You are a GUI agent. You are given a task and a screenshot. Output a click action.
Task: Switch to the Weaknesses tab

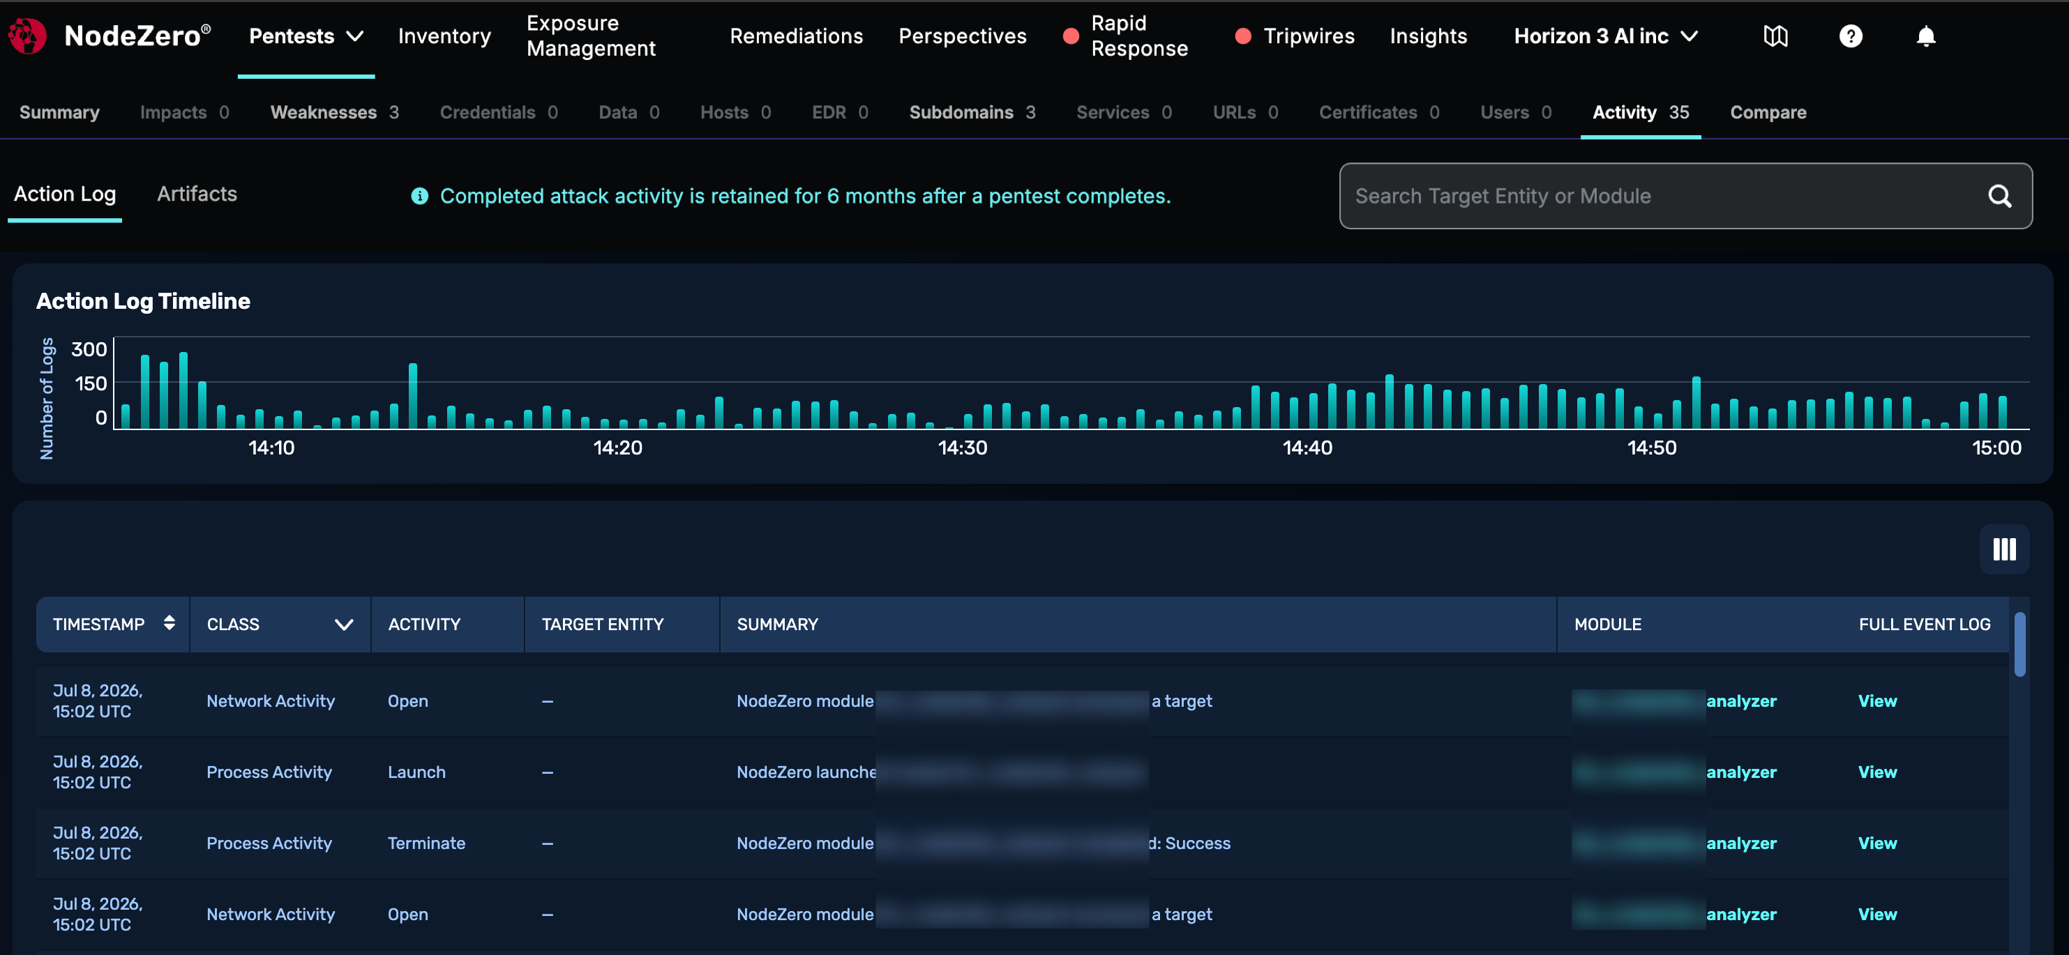(x=334, y=112)
